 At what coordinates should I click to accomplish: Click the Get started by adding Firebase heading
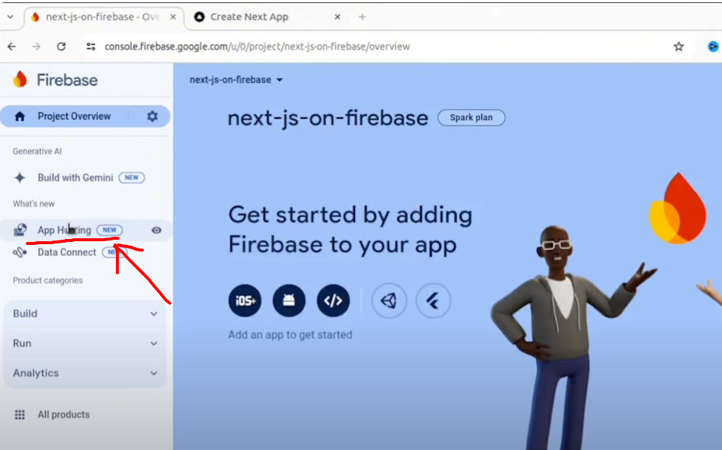351,229
